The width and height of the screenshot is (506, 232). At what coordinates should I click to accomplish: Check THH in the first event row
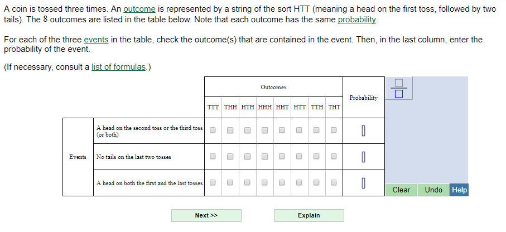(x=230, y=130)
